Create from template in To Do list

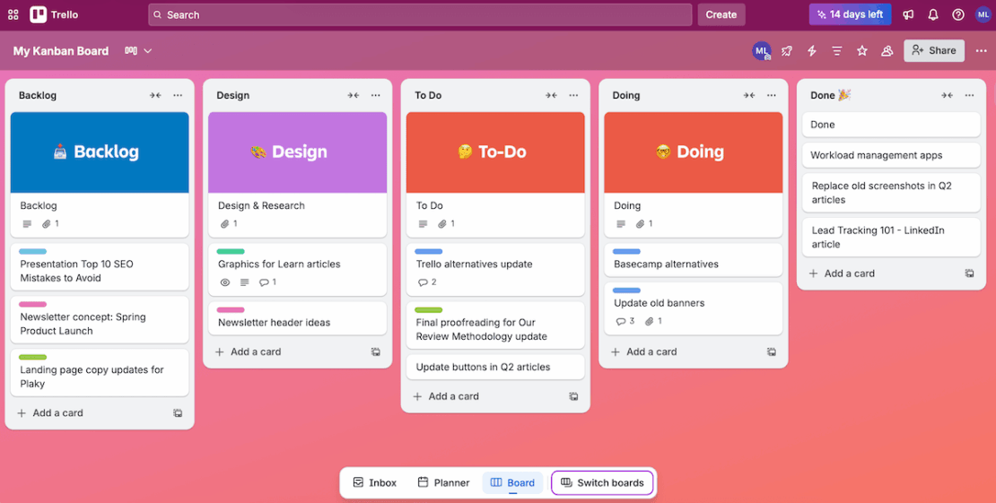[x=573, y=396]
